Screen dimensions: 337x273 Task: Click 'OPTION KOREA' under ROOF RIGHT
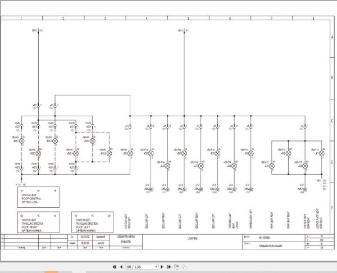click(x=31, y=231)
